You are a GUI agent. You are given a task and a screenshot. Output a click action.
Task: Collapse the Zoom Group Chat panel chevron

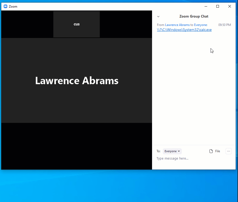point(158,17)
